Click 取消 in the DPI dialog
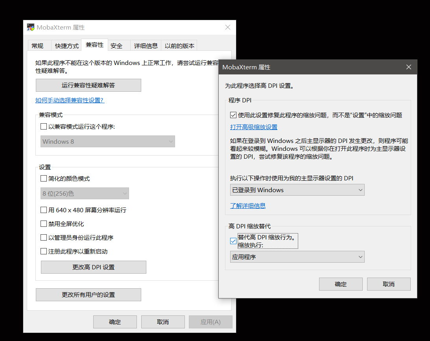The height and width of the screenshot is (341, 430). click(x=389, y=284)
